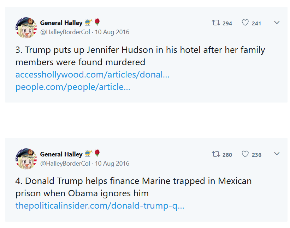290x228 pixels.
Task: Click the General Halley name on tweet 4
Action: (61, 154)
